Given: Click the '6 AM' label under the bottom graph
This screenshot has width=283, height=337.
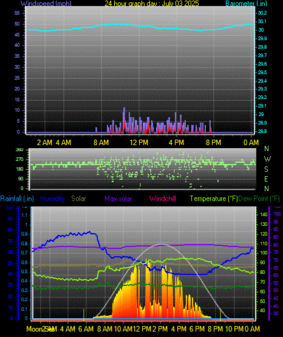Looking at the screenshot, I should 86,329.
